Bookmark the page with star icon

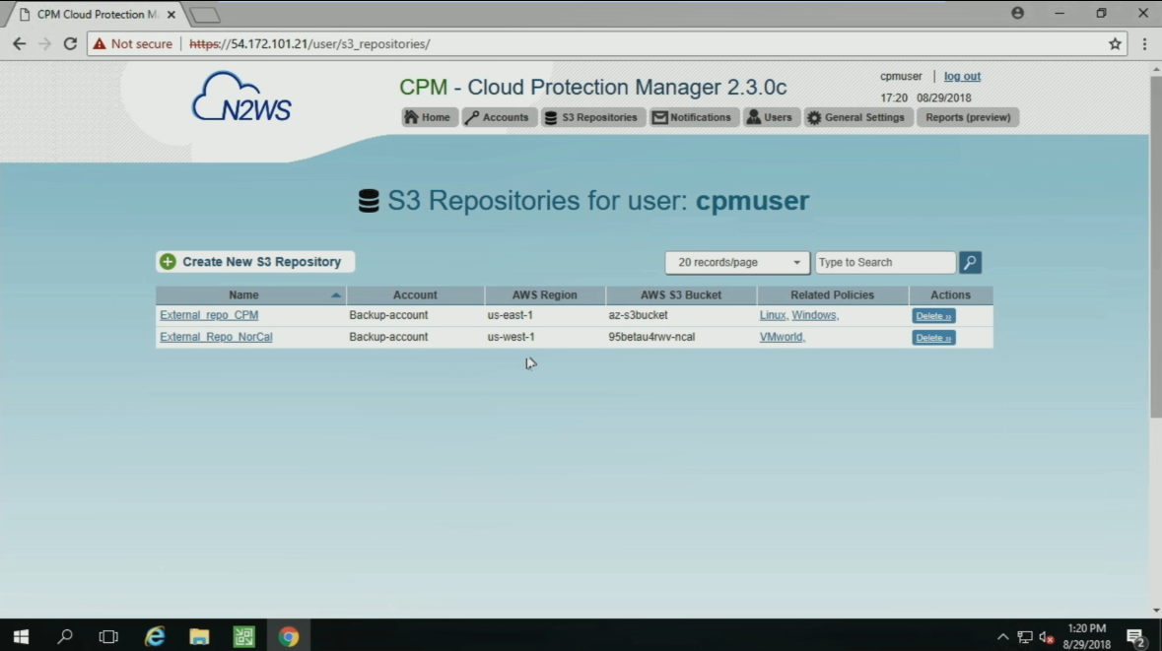point(1115,43)
